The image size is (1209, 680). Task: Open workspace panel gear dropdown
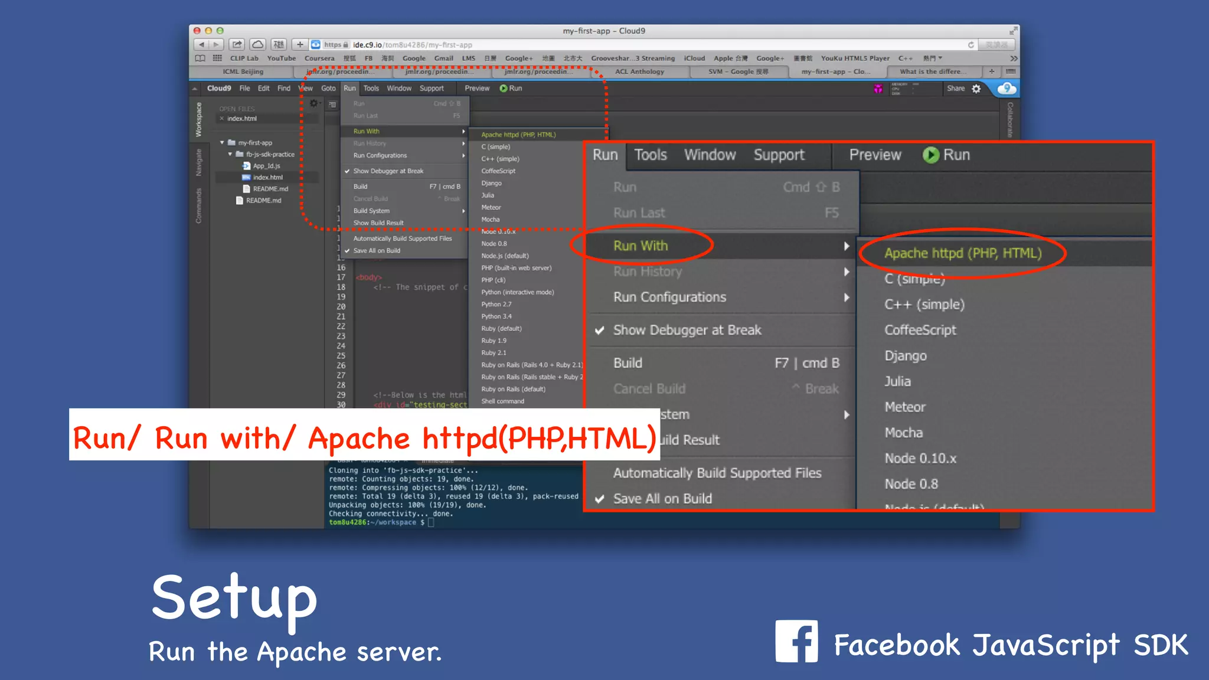(x=315, y=103)
